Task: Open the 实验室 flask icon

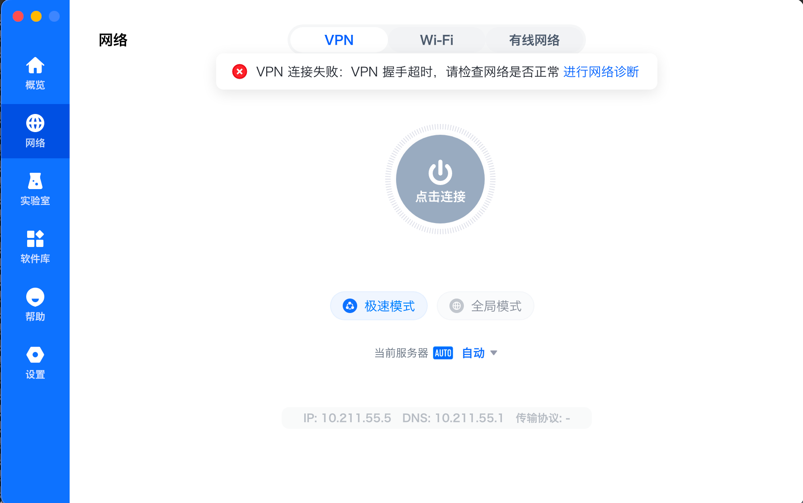Action: [35, 181]
